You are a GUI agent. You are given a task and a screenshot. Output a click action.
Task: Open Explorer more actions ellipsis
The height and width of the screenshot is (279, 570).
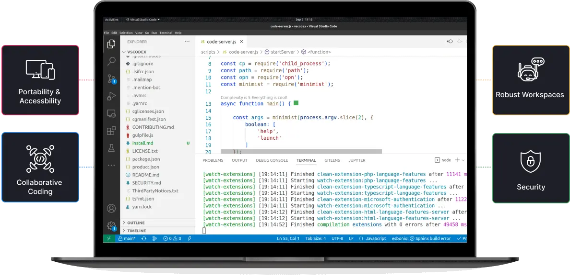(187, 42)
